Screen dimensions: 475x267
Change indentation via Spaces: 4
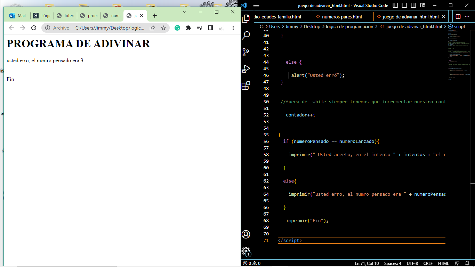point(393,264)
